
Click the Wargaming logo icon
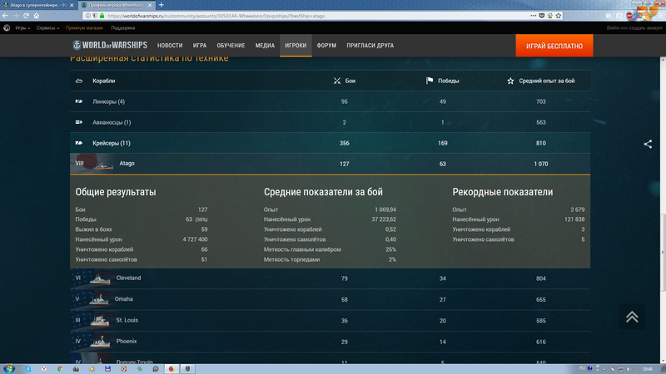click(x=7, y=28)
